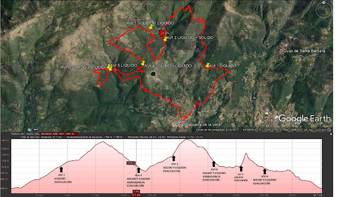Click the AVI 1 LIQUIDO yellow pushpin
This screenshot has width=351, height=197.
[207, 65]
